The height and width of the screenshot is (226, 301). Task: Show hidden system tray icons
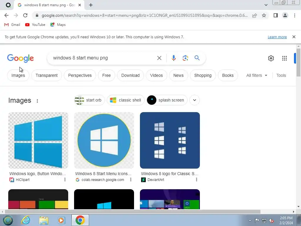tap(250, 220)
